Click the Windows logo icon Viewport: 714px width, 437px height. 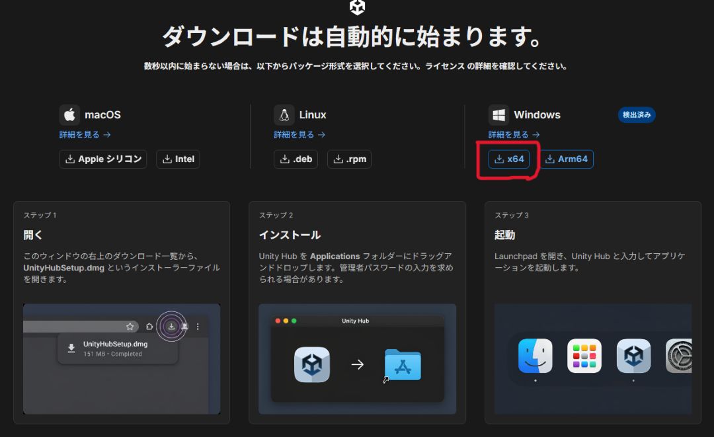[499, 115]
